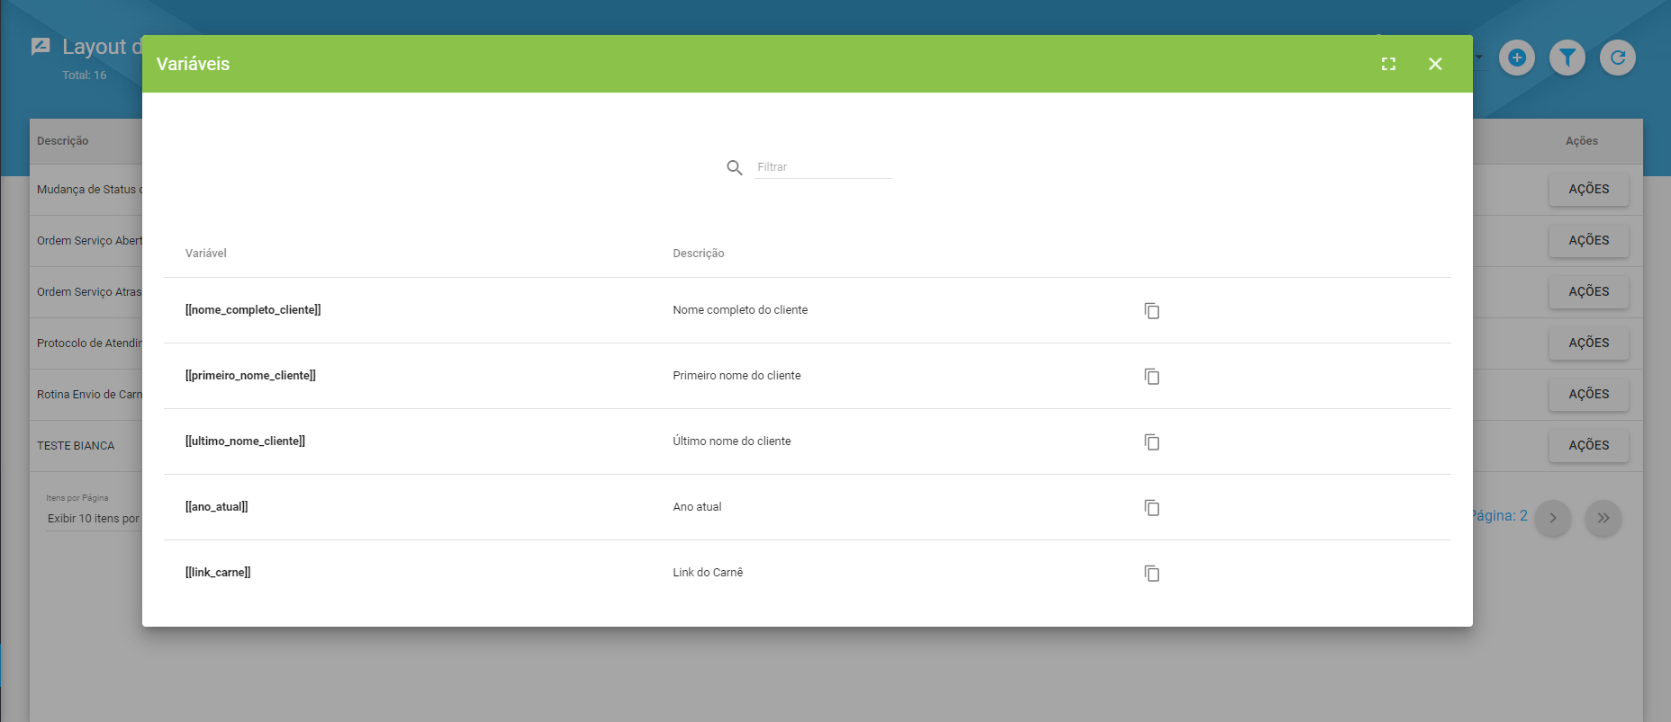Open AÇÕES for Ordem Serviço Abert row
This screenshot has width=1671, height=722.
click(1589, 240)
